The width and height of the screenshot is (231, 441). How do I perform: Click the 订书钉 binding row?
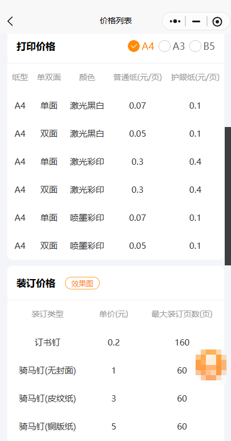(x=116, y=343)
